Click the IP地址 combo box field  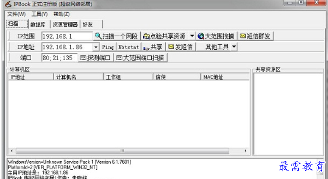(x=67, y=47)
